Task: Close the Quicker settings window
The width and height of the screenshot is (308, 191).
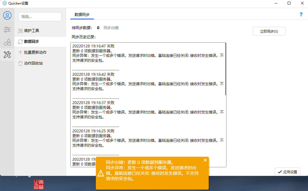Action: click(x=302, y=3)
